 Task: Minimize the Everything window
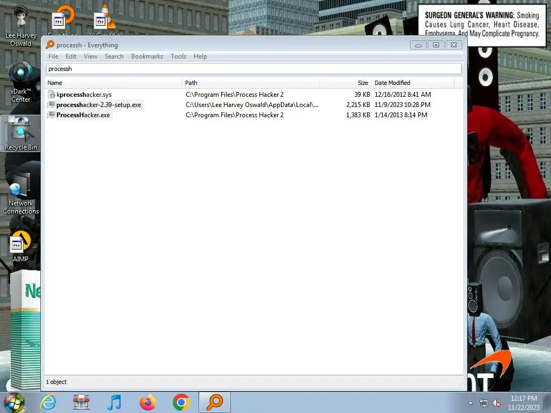(x=418, y=45)
